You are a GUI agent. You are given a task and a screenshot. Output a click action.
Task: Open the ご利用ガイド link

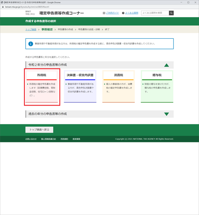click(112, 13)
